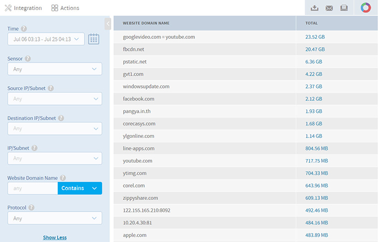Expand the Time range dropdown
This screenshot has width=378, height=242.
point(46,39)
